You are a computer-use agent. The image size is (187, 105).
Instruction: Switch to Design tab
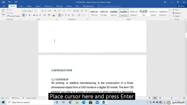[29, 6]
